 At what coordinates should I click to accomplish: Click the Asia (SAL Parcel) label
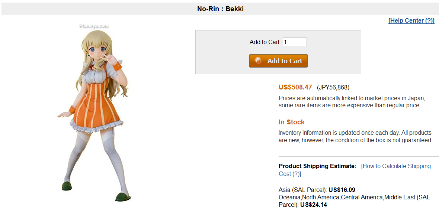[302, 190]
